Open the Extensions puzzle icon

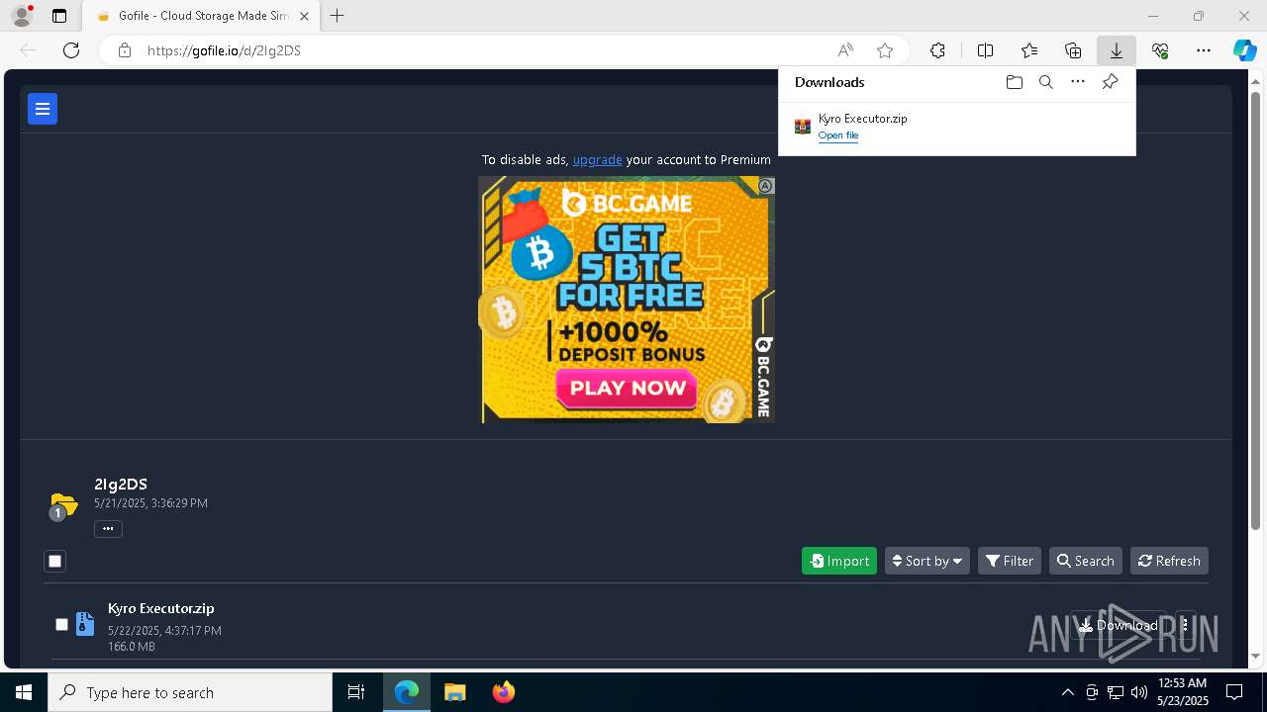pos(937,50)
